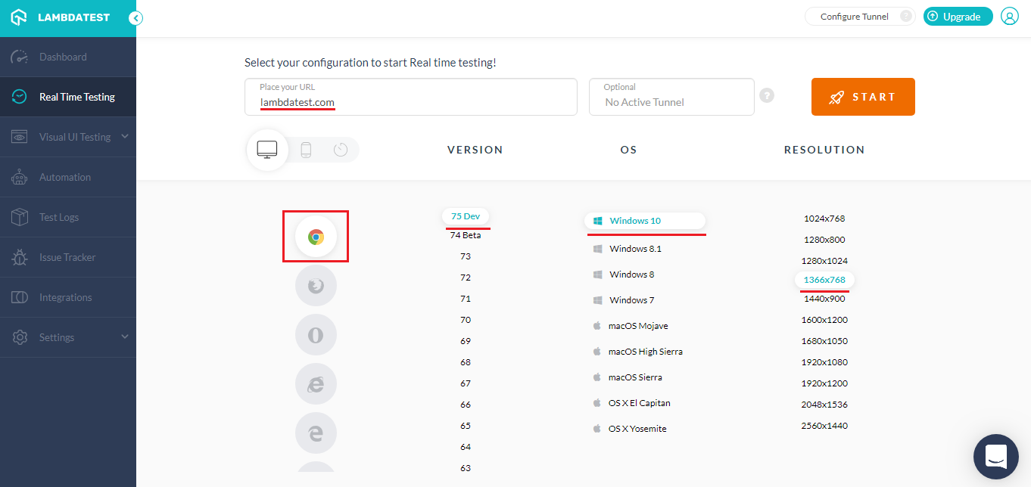Click the Upgrade button
Viewport: 1031px width, 487px height.
click(957, 15)
